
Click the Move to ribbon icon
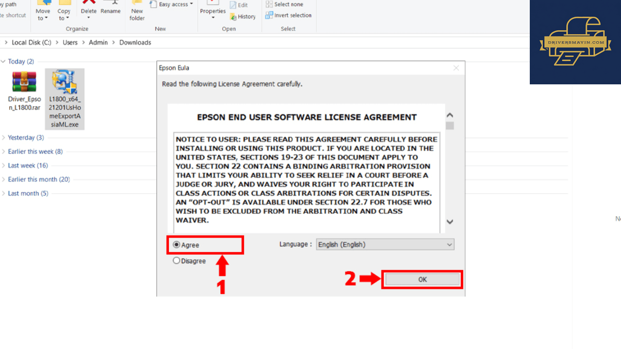(43, 11)
